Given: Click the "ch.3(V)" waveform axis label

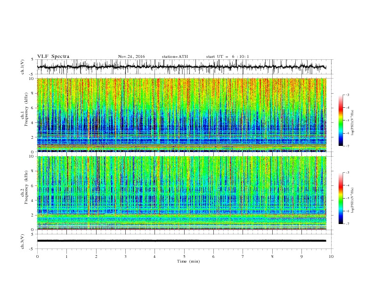Looking at the screenshot, I should [x=22, y=241].
